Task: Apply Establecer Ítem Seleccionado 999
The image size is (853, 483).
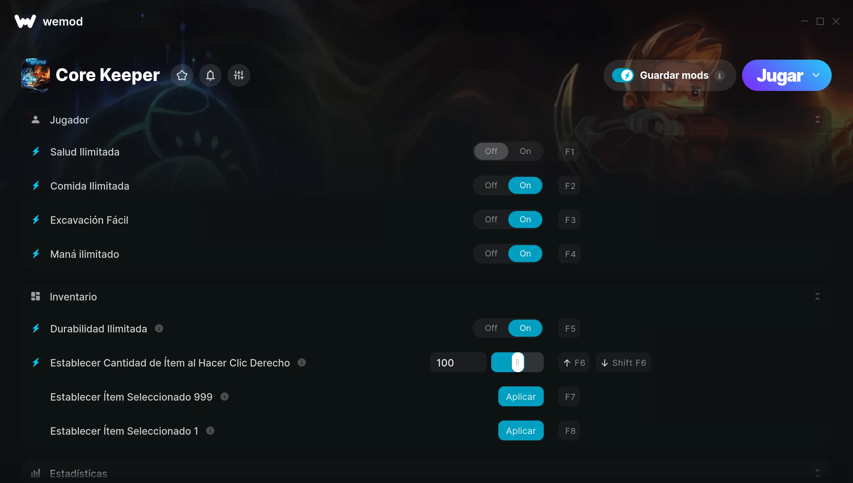Action: (x=521, y=397)
